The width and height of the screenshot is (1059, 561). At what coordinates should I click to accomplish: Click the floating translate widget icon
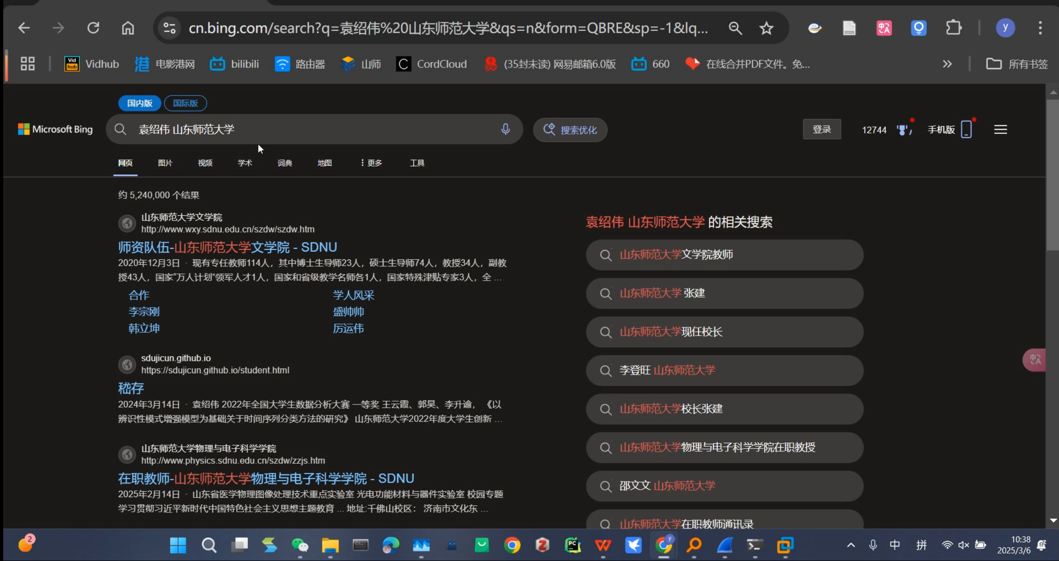click(x=1035, y=359)
